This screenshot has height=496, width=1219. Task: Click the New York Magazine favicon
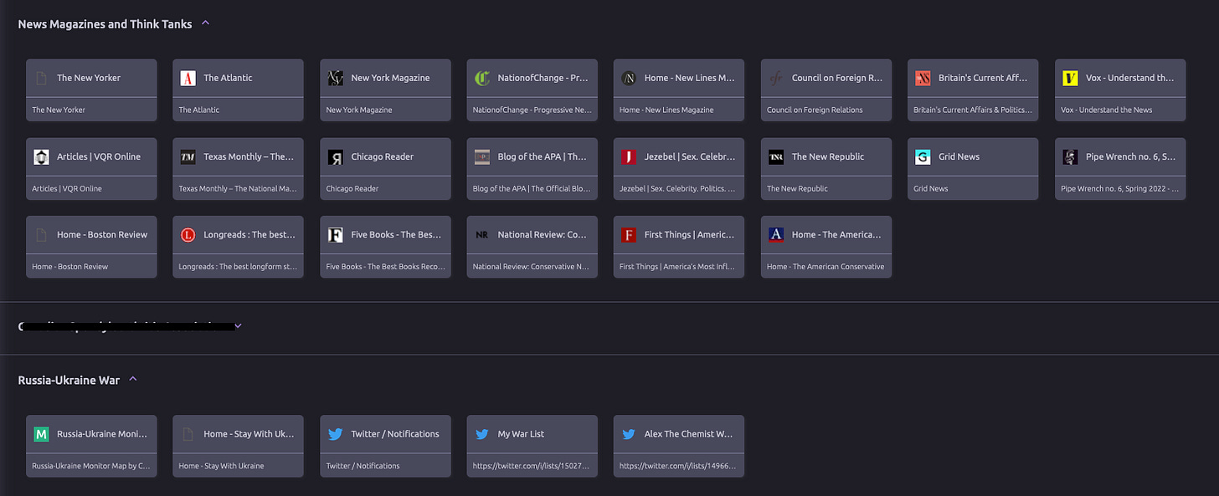pyautogui.click(x=335, y=79)
